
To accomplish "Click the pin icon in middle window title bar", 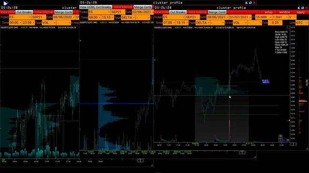I will click(247, 2).
